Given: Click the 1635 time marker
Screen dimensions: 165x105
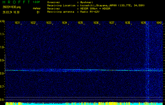Looking at the screenshot, I should [x=80, y=23].
